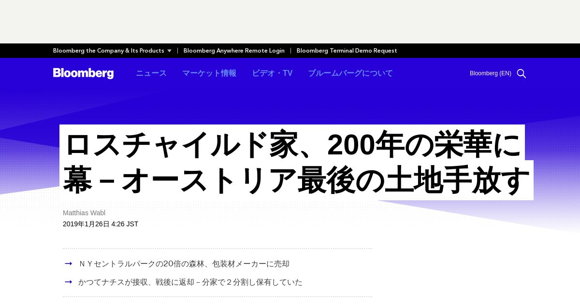
Task: Expand Bloomberg the Company & Its Products dropdown
Action: 112,51
